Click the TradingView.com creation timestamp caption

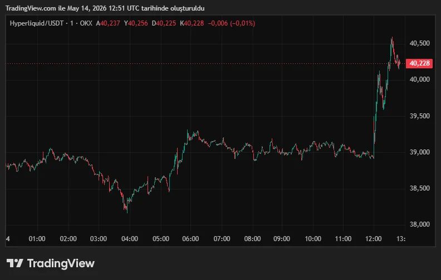click(x=105, y=8)
